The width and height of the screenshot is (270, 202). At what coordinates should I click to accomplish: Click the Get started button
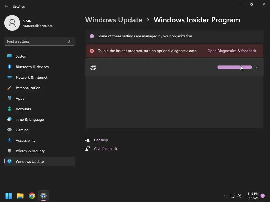pos(234,67)
